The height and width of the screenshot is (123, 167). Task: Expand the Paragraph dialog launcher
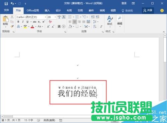pyautogui.click(x=103, y=32)
